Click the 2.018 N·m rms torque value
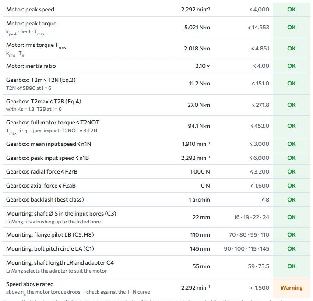The image size is (313, 301). click(197, 49)
